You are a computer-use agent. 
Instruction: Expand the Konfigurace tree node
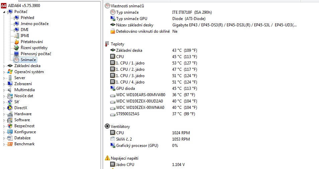pos(4,132)
